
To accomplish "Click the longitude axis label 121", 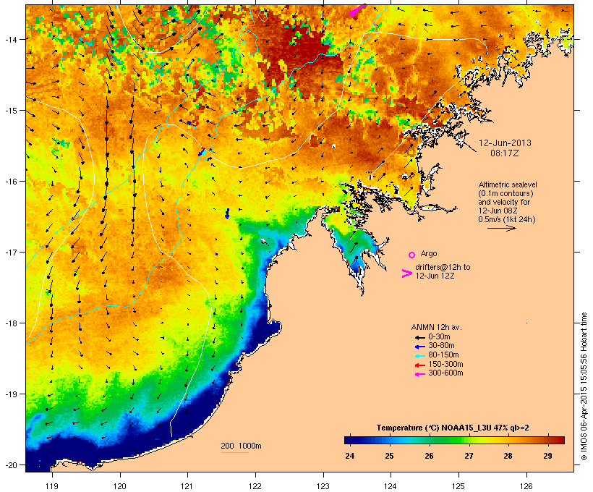I will [187, 486].
